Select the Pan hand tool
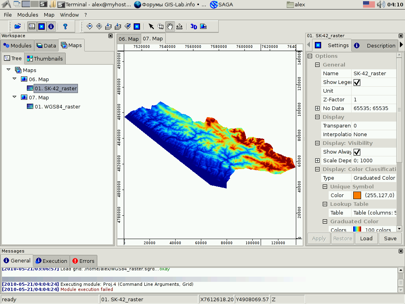The width and height of the screenshot is (405, 304). click(170, 27)
